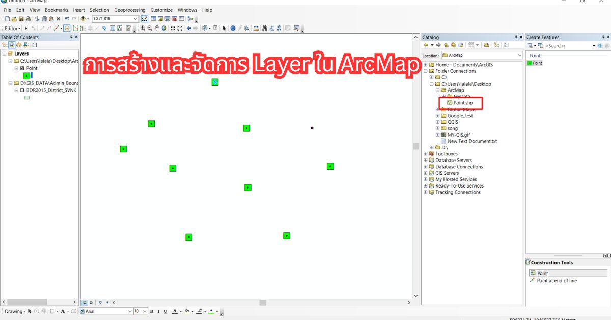Select the Measure tool
Viewport: 611px width, 320px height.
(x=256, y=28)
